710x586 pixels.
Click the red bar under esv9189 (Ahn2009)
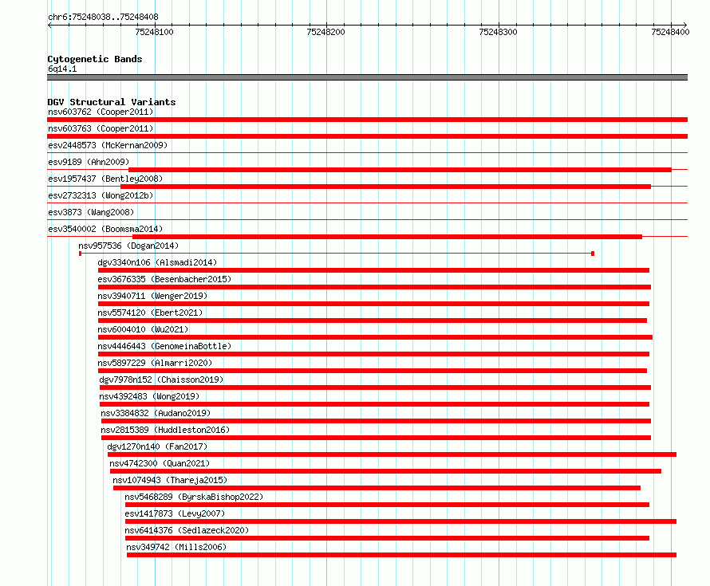click(400, 170)
